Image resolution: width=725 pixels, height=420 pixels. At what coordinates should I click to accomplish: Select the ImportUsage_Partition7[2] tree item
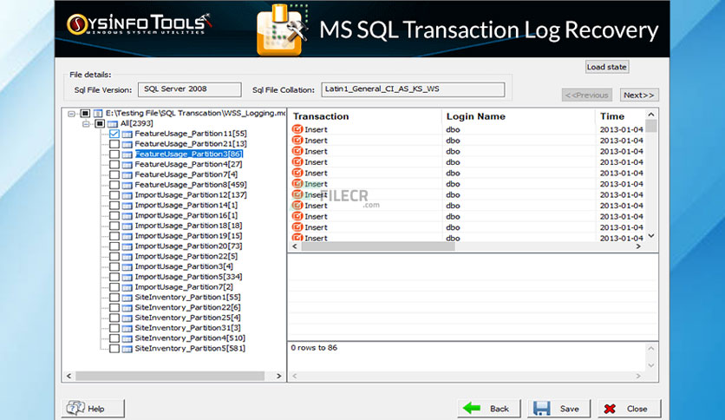[x=184, y=286]
